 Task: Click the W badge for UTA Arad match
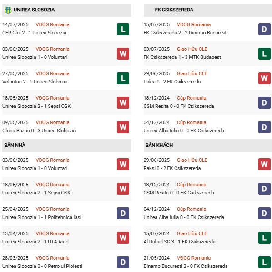coord(123,238)
